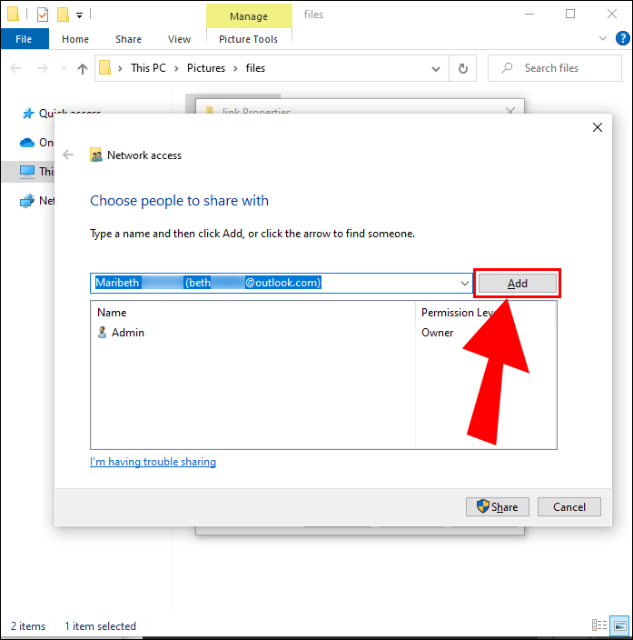Screen dimensions: 633x640
Task: Click the Explorer forward navigation arrow
Action: 43,68
